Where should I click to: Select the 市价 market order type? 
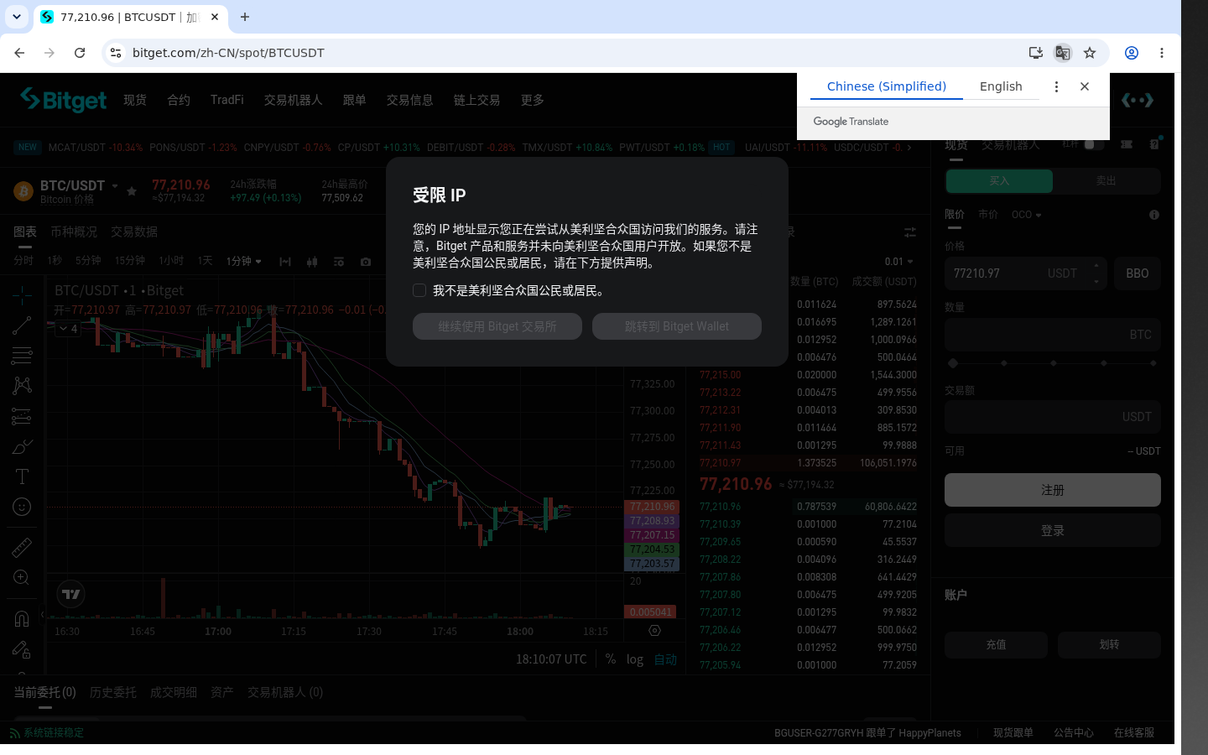pyautogui.click(x=988, y=215)
